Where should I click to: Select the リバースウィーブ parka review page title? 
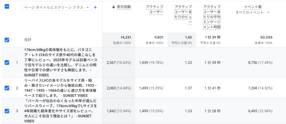pyautogui.click(x=60, y=111)
